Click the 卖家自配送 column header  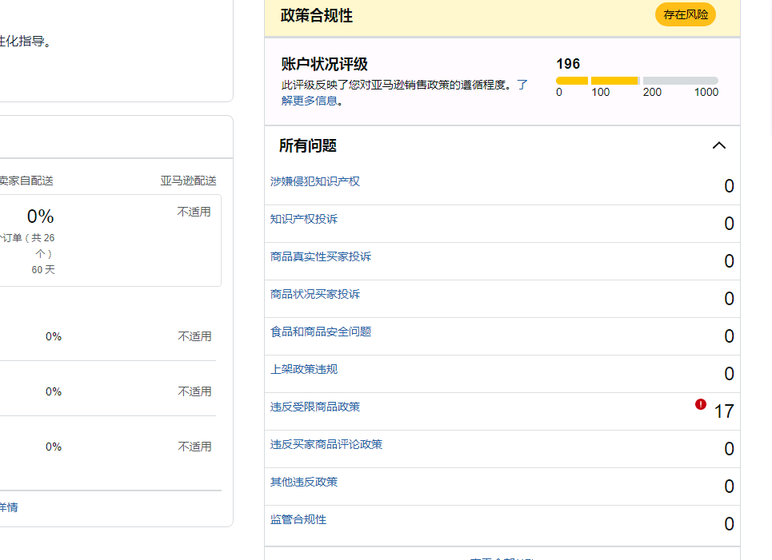point(26,181)
